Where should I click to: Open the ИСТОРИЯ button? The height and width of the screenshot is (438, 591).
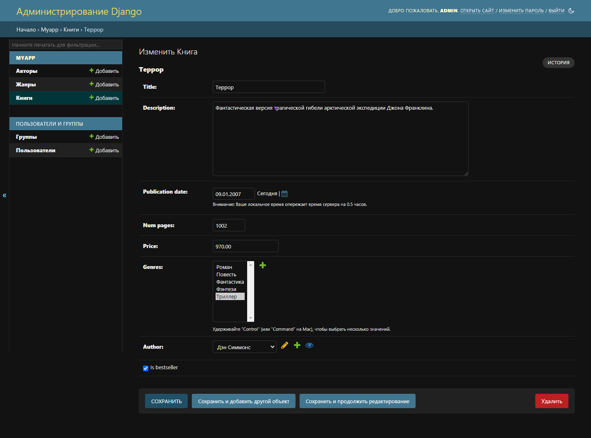click(x=559, y=63)
